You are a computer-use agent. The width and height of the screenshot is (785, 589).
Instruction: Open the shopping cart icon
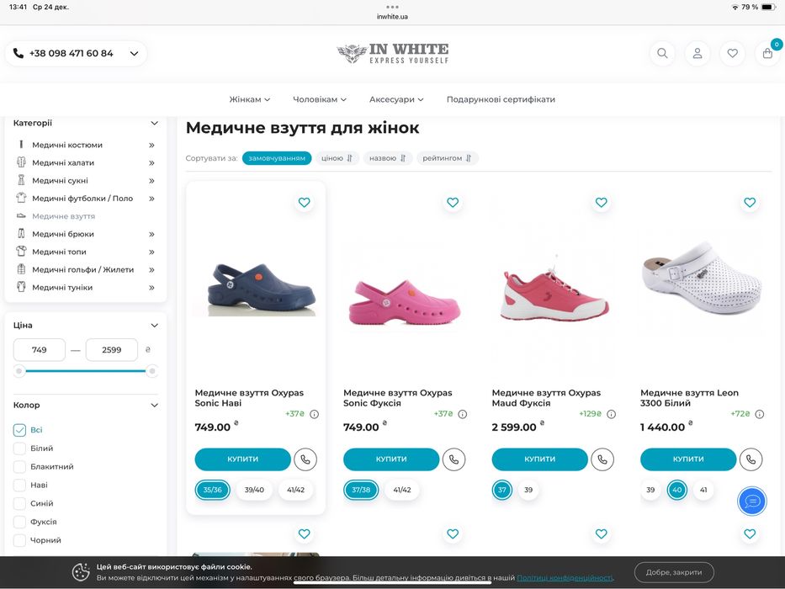click(x=767, y=53)
